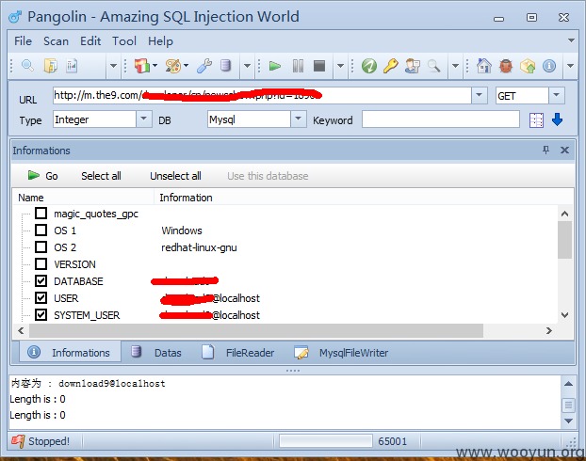This screenshot has width=586, height=461.
Task: Open the Tool menu
Action: pyautogui.click(x=124, y=41)
